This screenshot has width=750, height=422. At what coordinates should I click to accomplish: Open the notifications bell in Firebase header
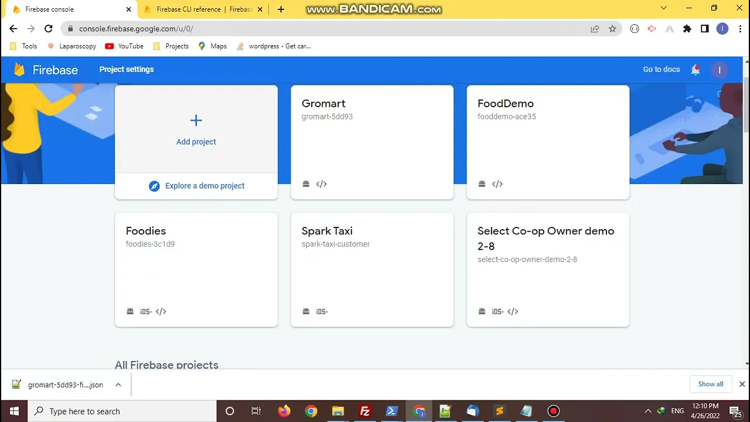pos(696,70)
